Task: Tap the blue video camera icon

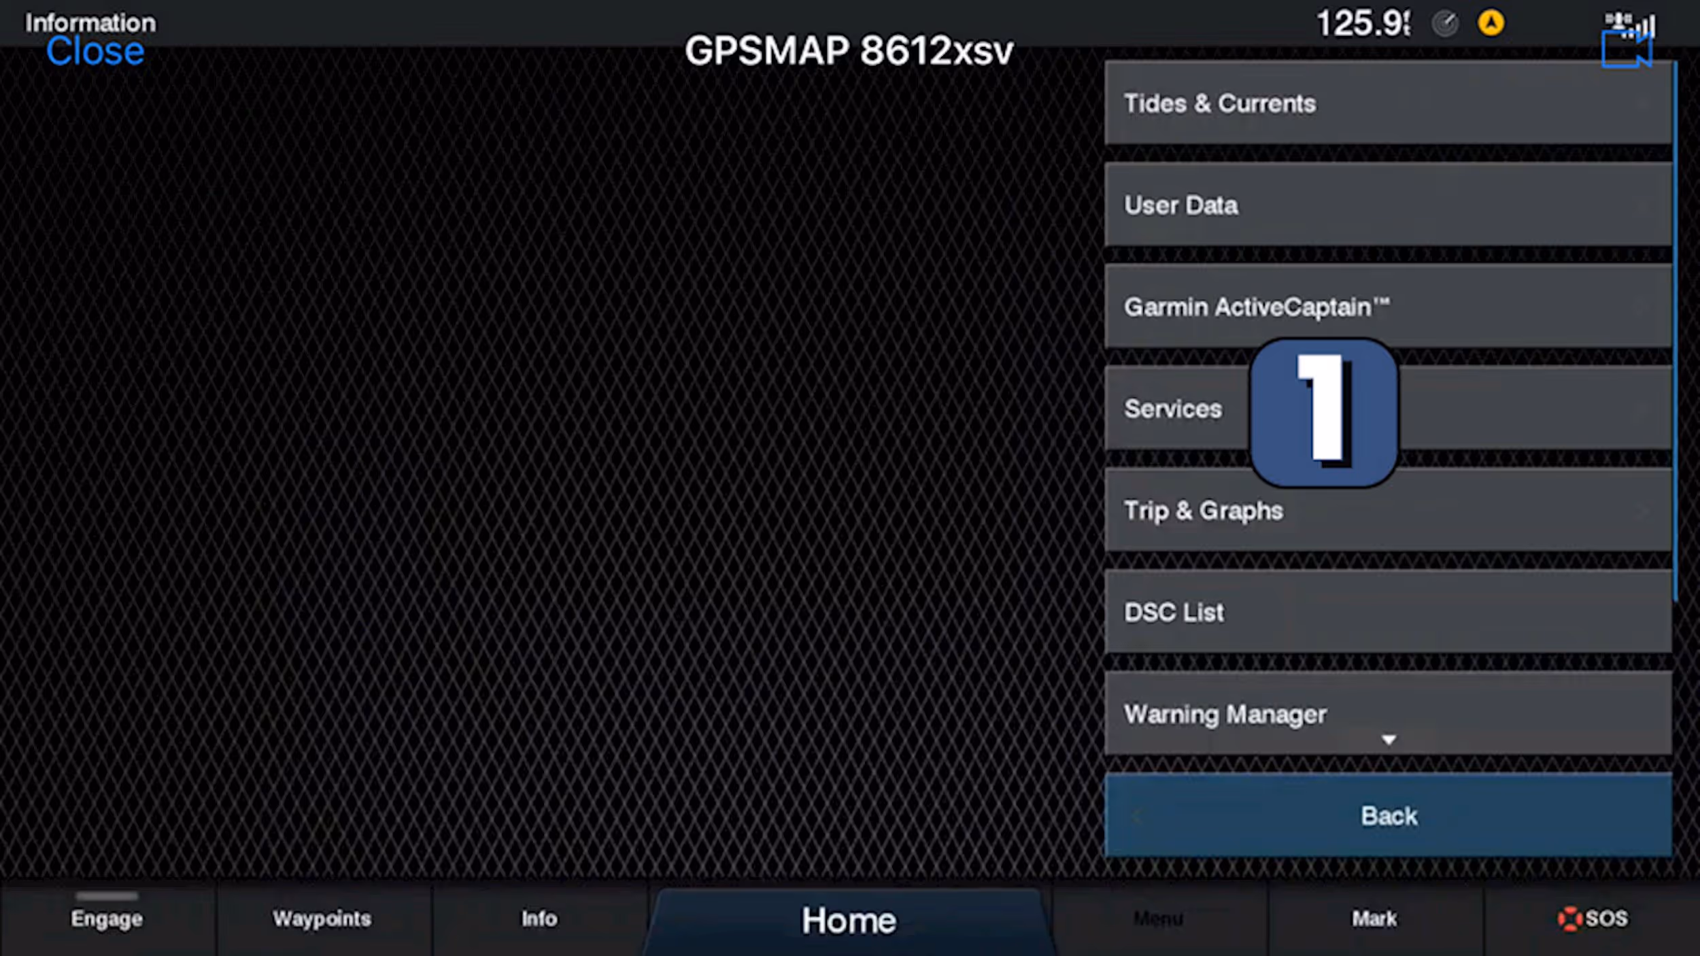Action: point(1627,50)
